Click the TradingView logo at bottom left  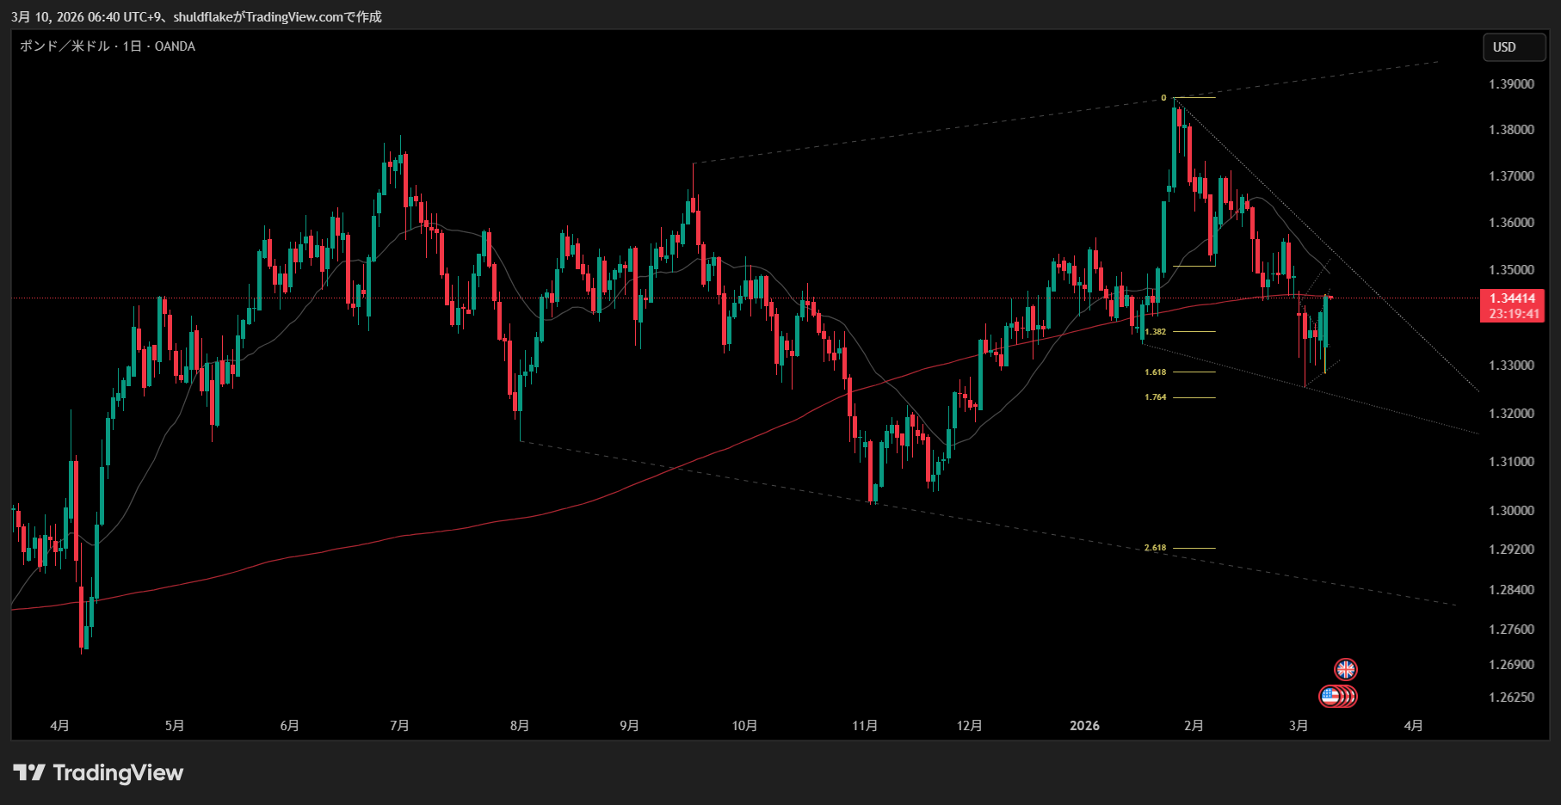pos(98,772)
